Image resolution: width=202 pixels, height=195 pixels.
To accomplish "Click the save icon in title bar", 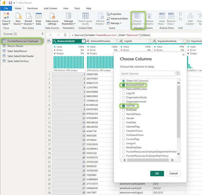I will click(x=10, y=3).
